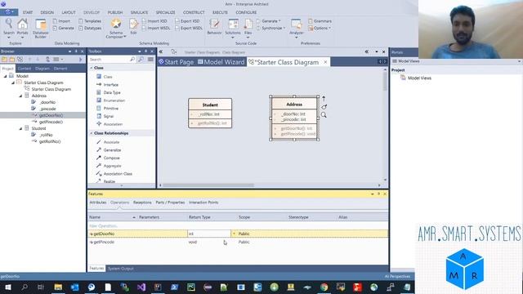Click Import in Data Modeling

pos(61,21)
